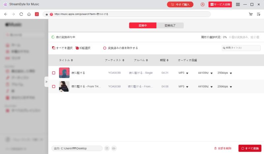
Task: Sort by 期間 duration column header
Action: click(164, 60)
